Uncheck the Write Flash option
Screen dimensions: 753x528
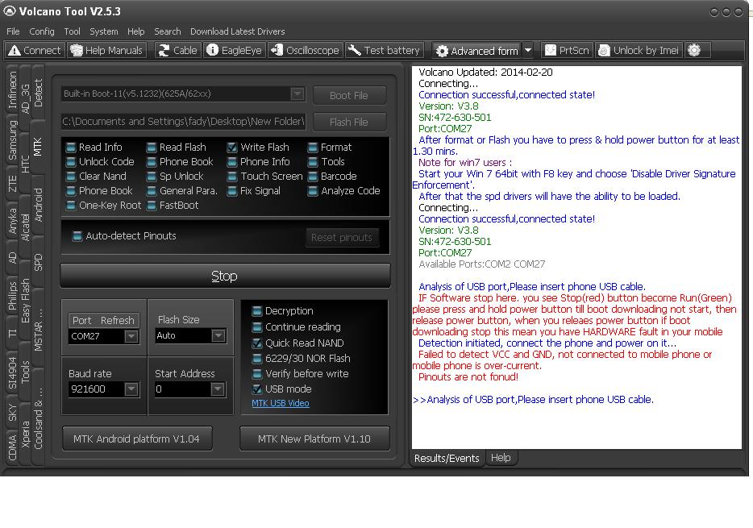(232, 148)
